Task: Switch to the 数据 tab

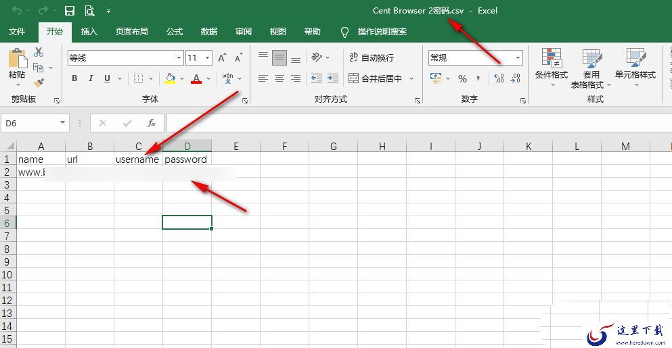Action: tap(208, 32)
